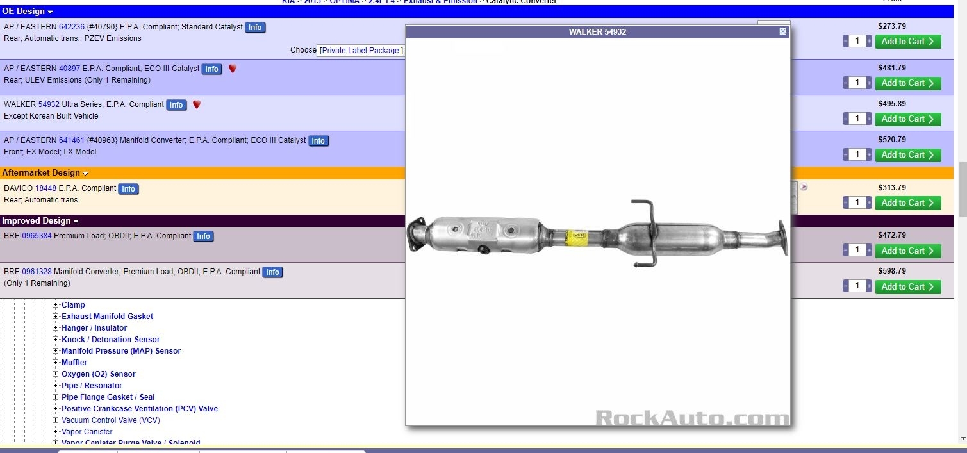Open Info for DAVICO 18448
This screenshot has height=453, width=967.
coord(129,188)
